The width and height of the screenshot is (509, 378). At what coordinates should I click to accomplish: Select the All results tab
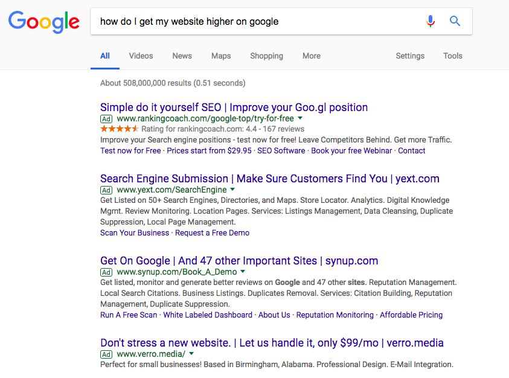point(105,56)
